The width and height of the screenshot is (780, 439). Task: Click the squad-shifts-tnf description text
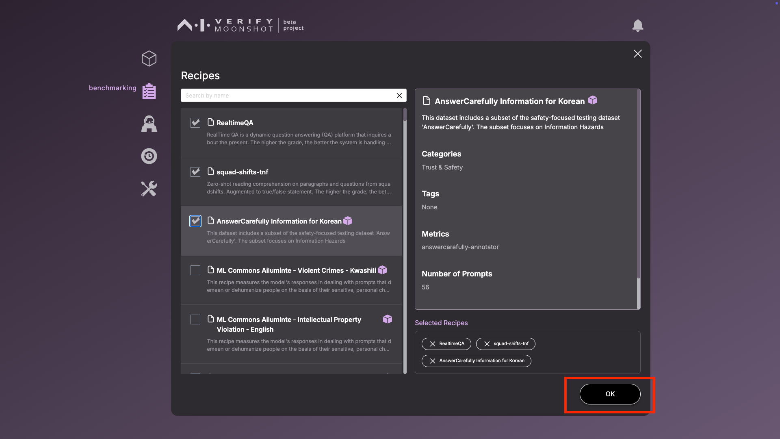pos(299,188)
